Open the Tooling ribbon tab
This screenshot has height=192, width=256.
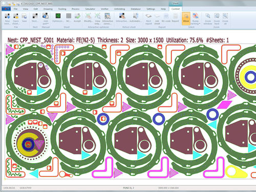(x=62, y=9)
